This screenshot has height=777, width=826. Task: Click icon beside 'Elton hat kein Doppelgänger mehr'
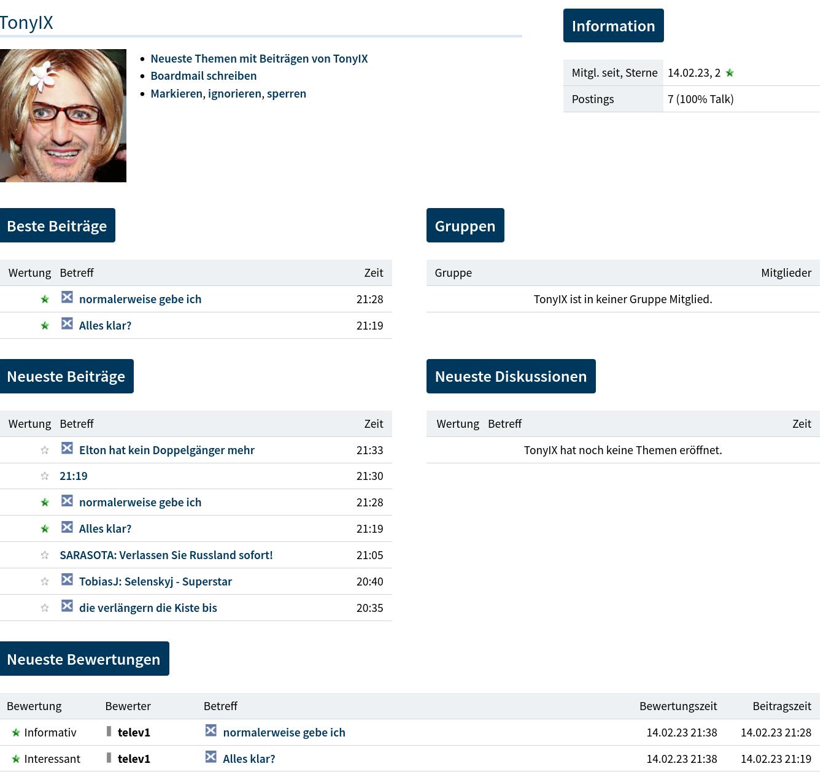coord(67,449)
